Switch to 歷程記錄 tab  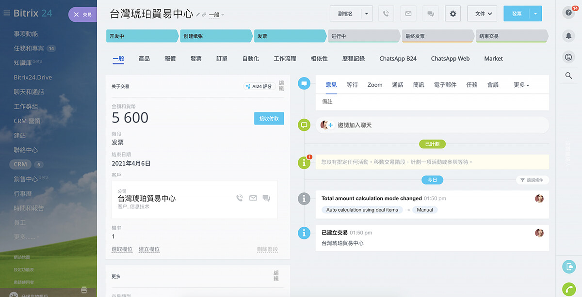354,59
